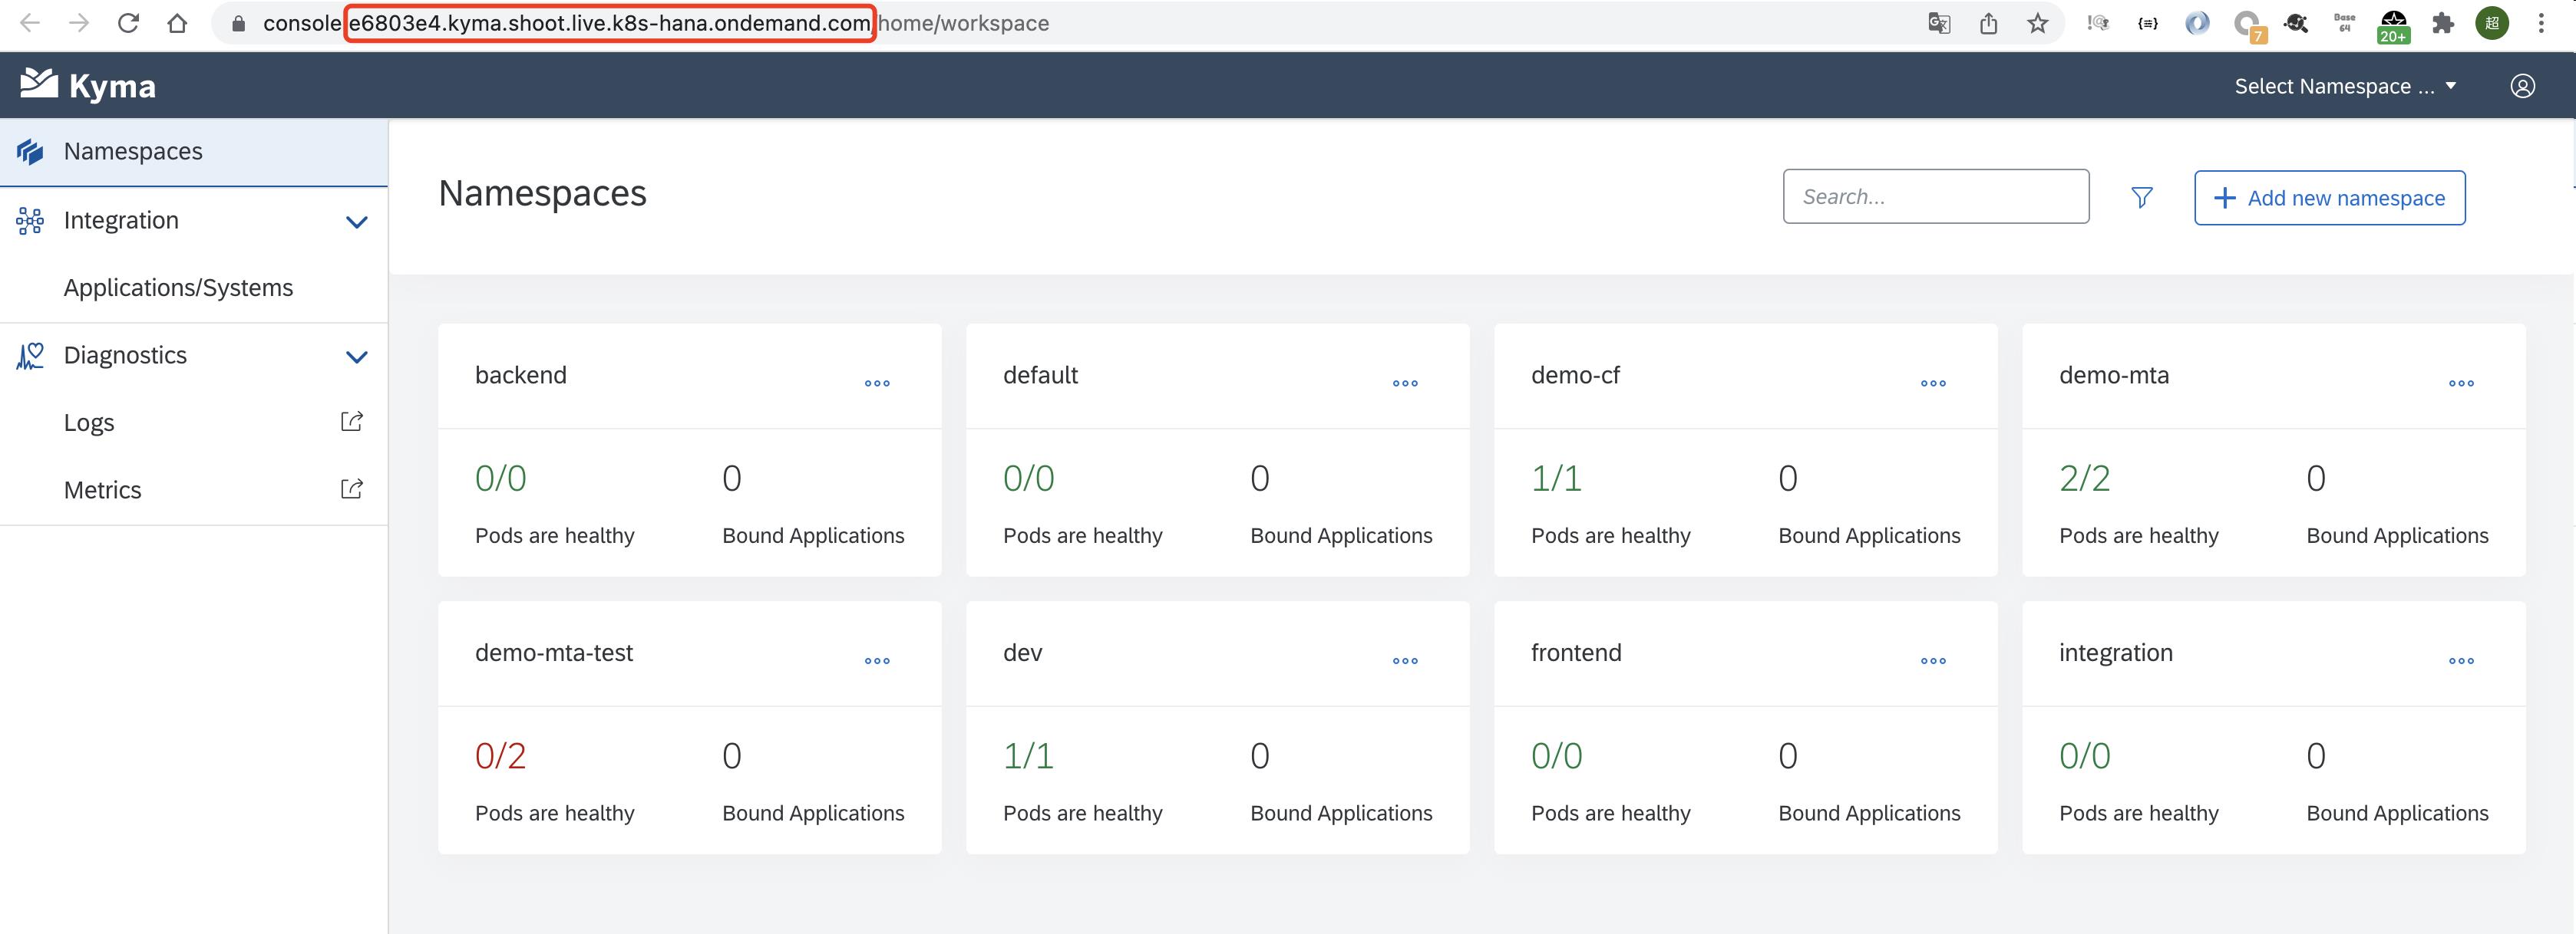Image resolution: width=2576 pixels, height=934 pixels.
Task: Open the translate page icon
Action: point(1939,23)
